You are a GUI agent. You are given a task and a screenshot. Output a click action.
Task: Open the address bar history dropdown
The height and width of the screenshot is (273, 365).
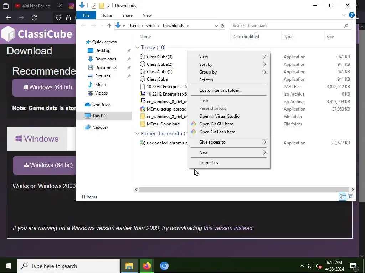pyautogui.click(x=216, y=26)
